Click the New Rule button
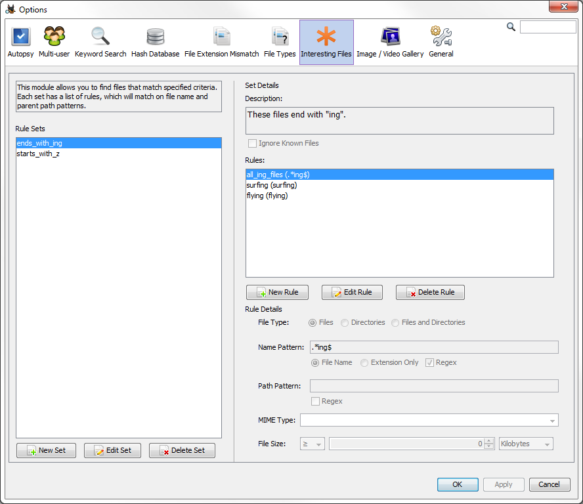The width and height of the screenshot is (583, 504). pyautogui.click(x=277, y=292)
